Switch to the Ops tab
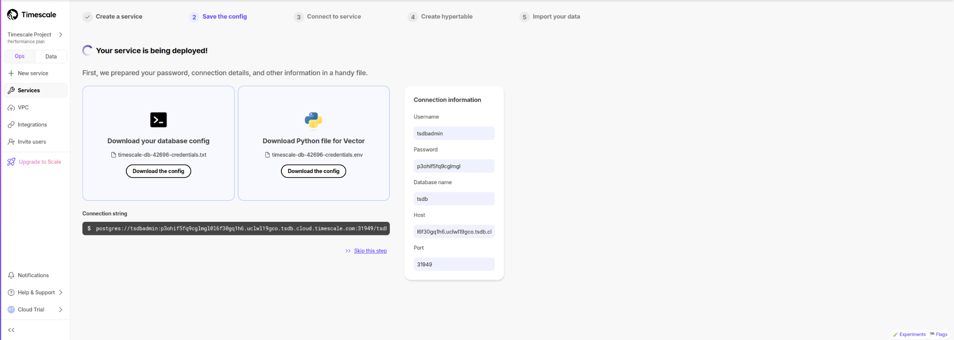This screenshot has height=340, width=954. [20, 56]
